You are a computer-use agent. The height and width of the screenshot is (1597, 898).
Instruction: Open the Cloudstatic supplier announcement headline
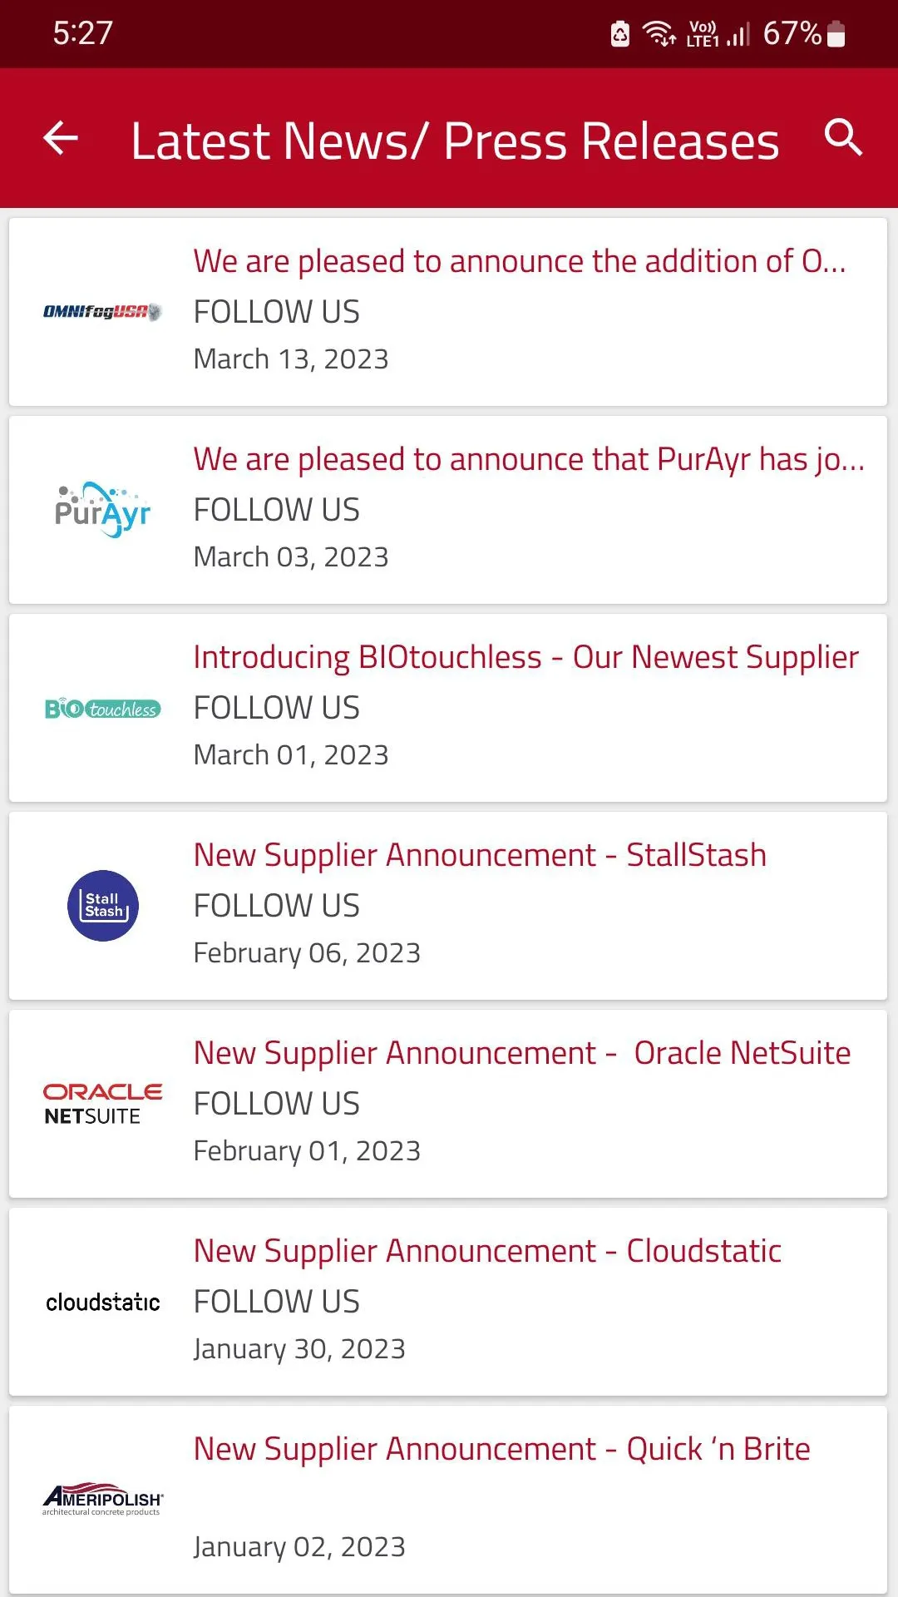[487, 1251]
